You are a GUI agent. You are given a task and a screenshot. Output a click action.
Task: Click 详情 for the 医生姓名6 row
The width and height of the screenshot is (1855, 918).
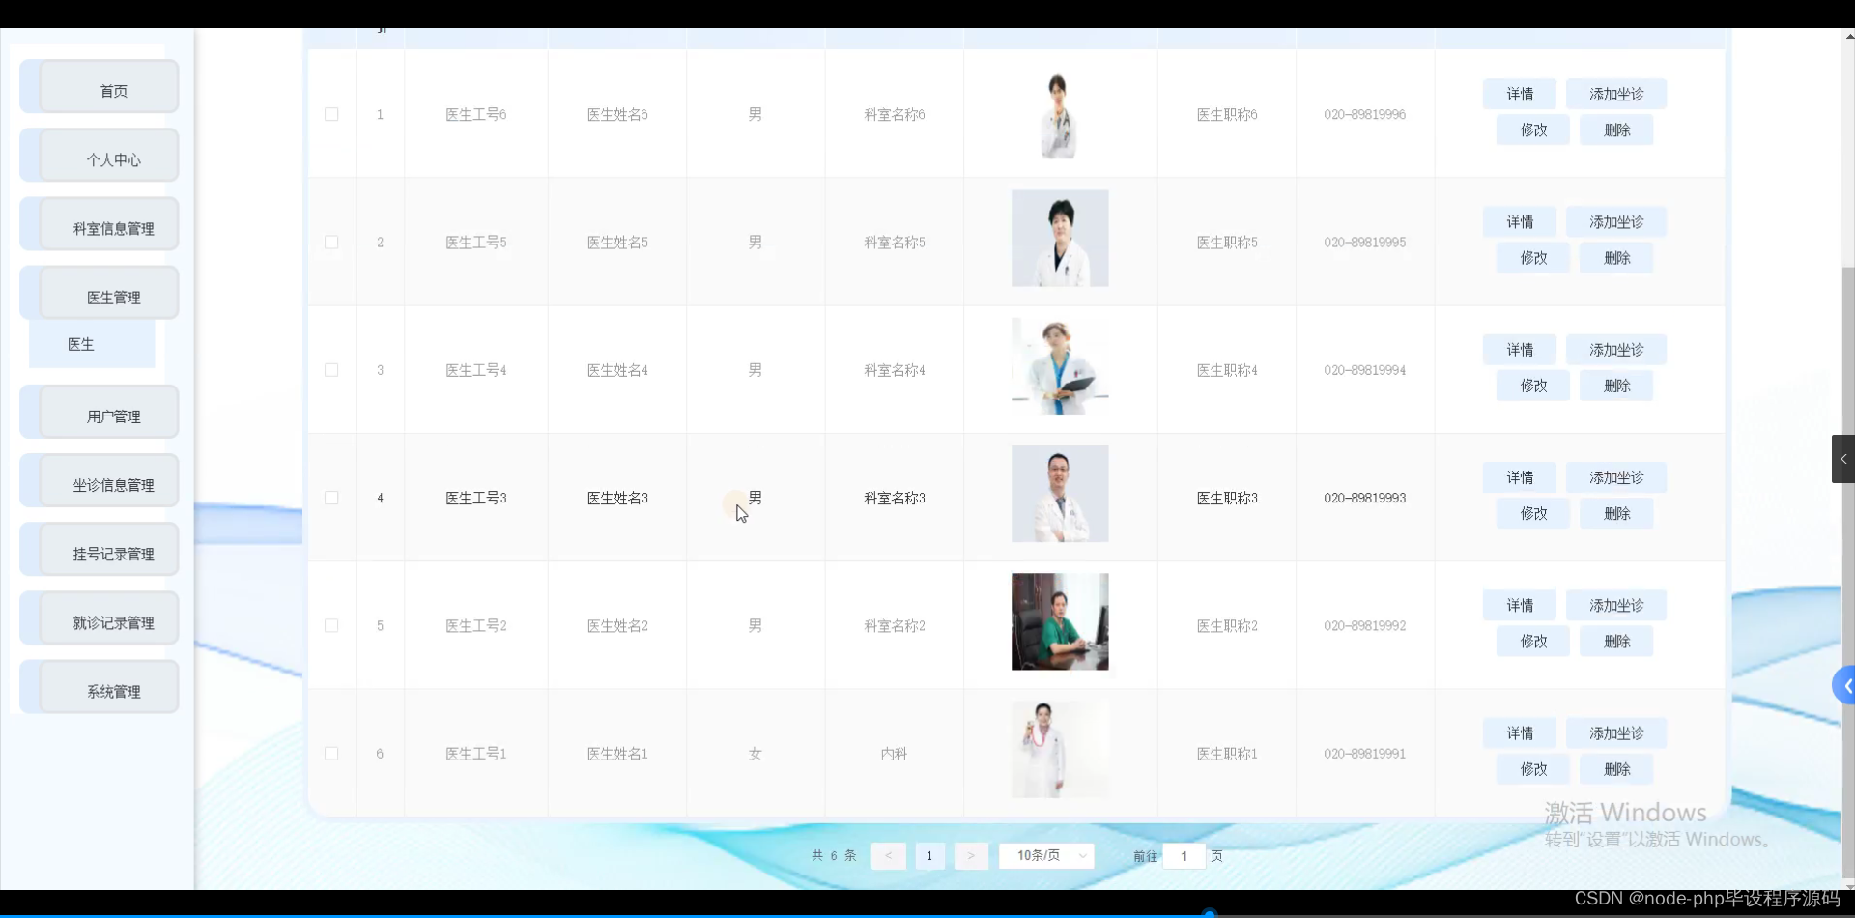(1520, 93)
